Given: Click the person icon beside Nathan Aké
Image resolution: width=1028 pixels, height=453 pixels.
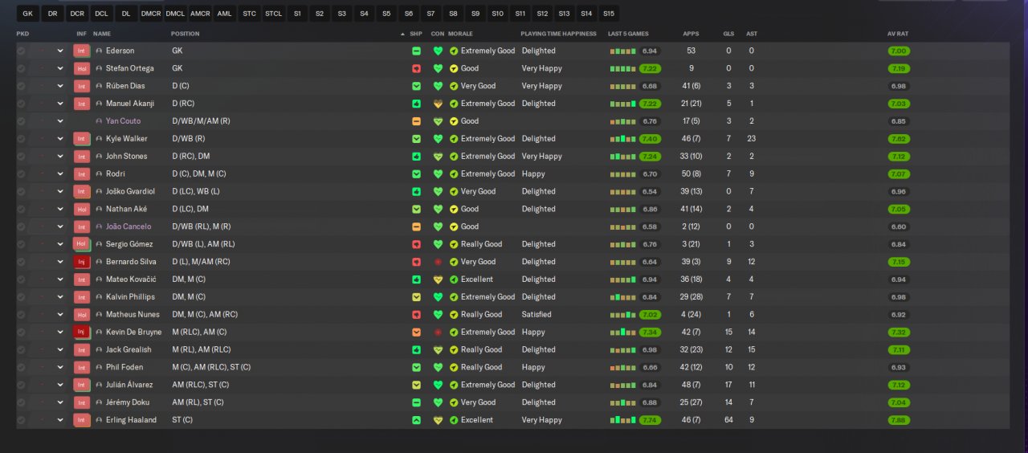Looking at the screenshot, I should 99,209.
